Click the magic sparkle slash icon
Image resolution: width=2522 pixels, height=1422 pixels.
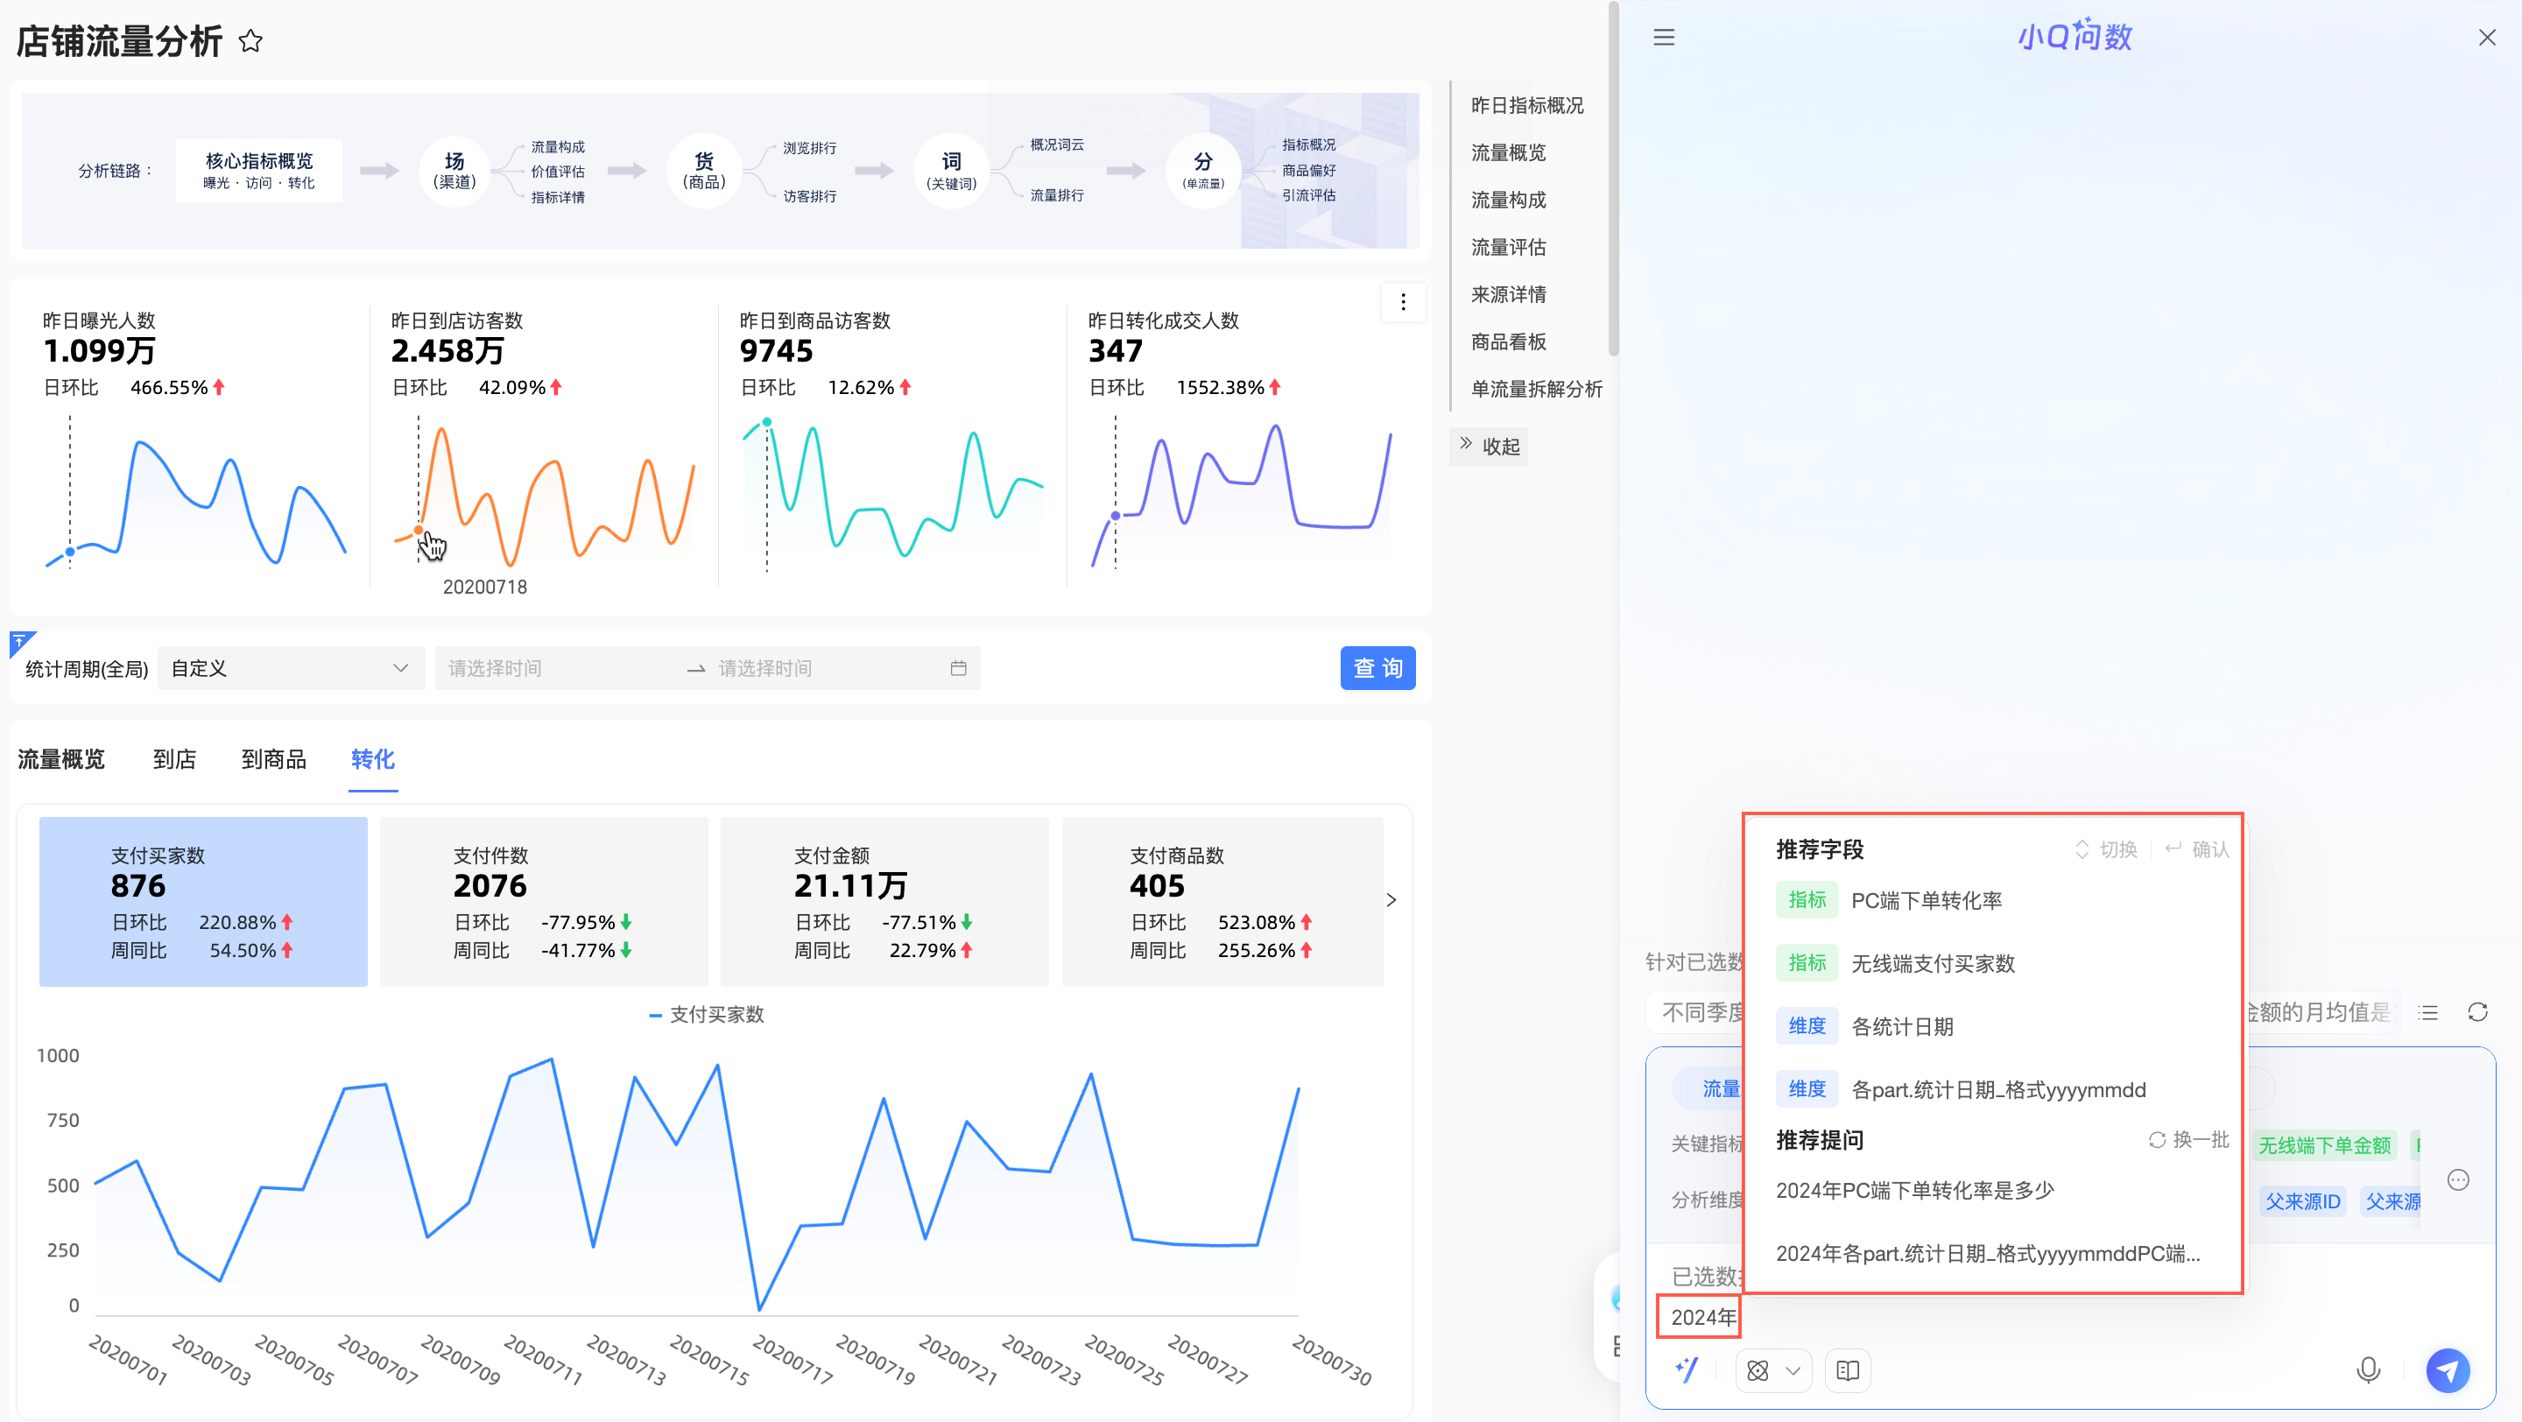tap(1687, 1370)
